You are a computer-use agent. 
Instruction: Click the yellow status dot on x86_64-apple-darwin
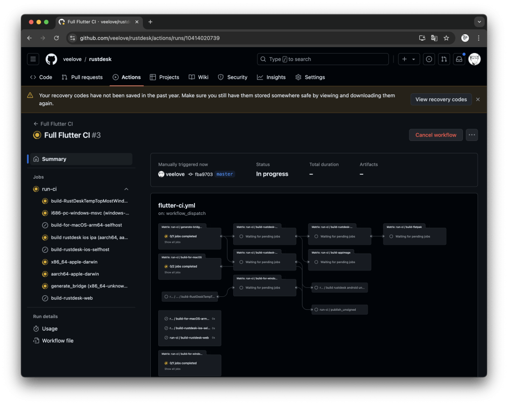point(44,262)
